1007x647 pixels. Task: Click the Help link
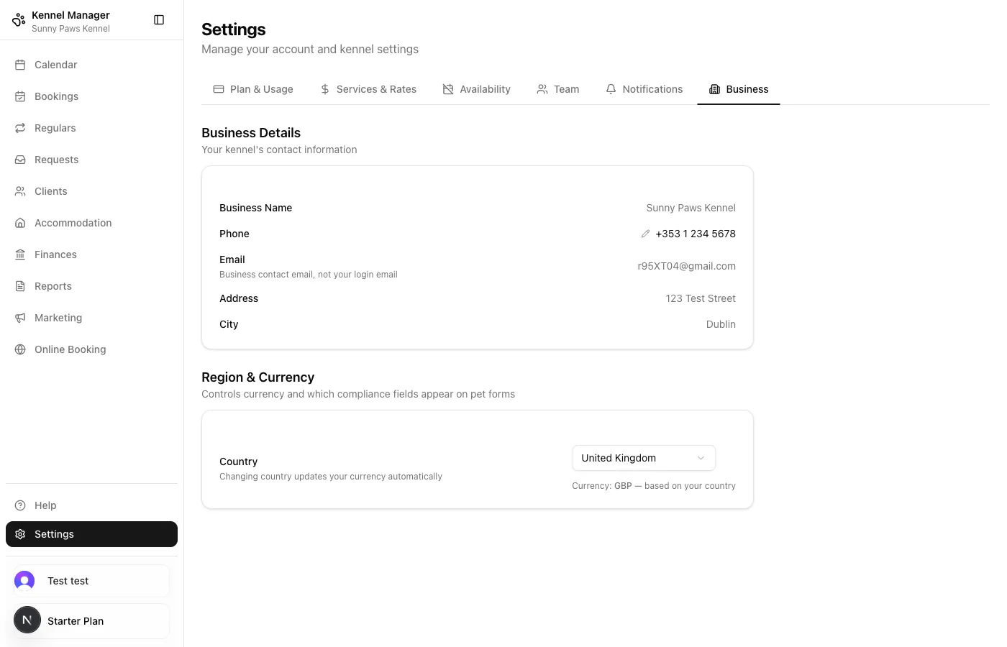(x=45, y=505)
